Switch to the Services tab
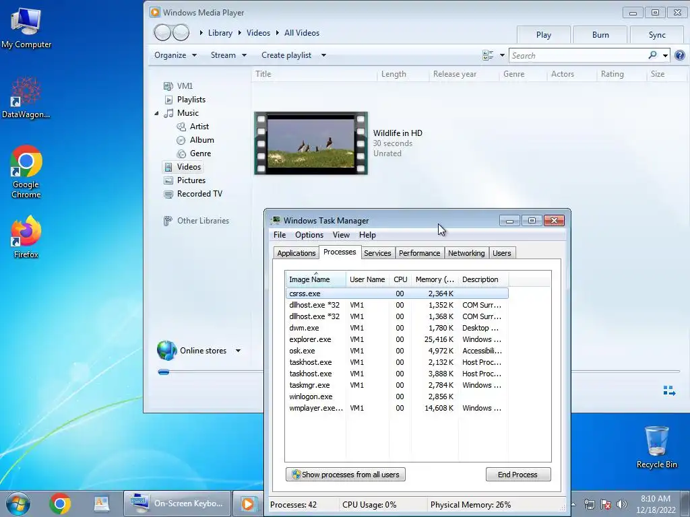 (x=377, y=253)
